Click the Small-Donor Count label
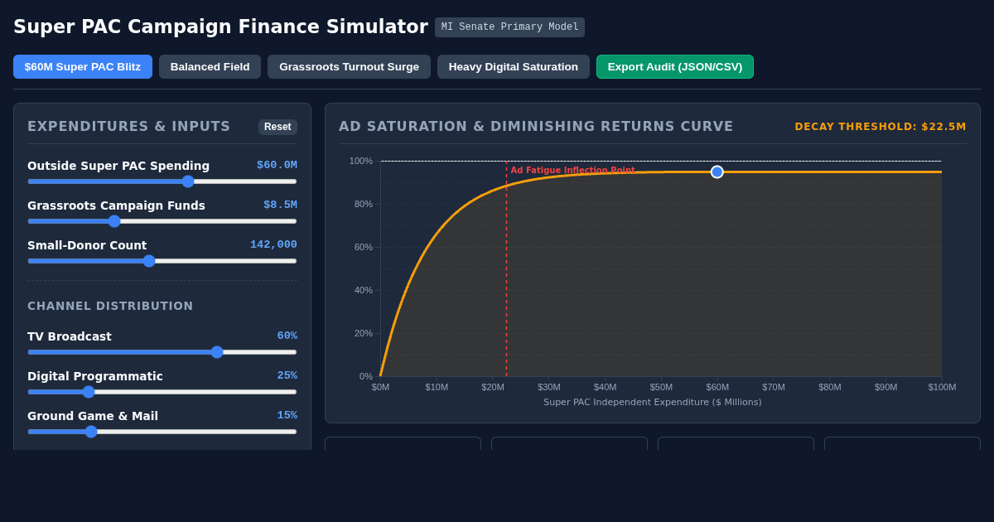 click(87, 245)
